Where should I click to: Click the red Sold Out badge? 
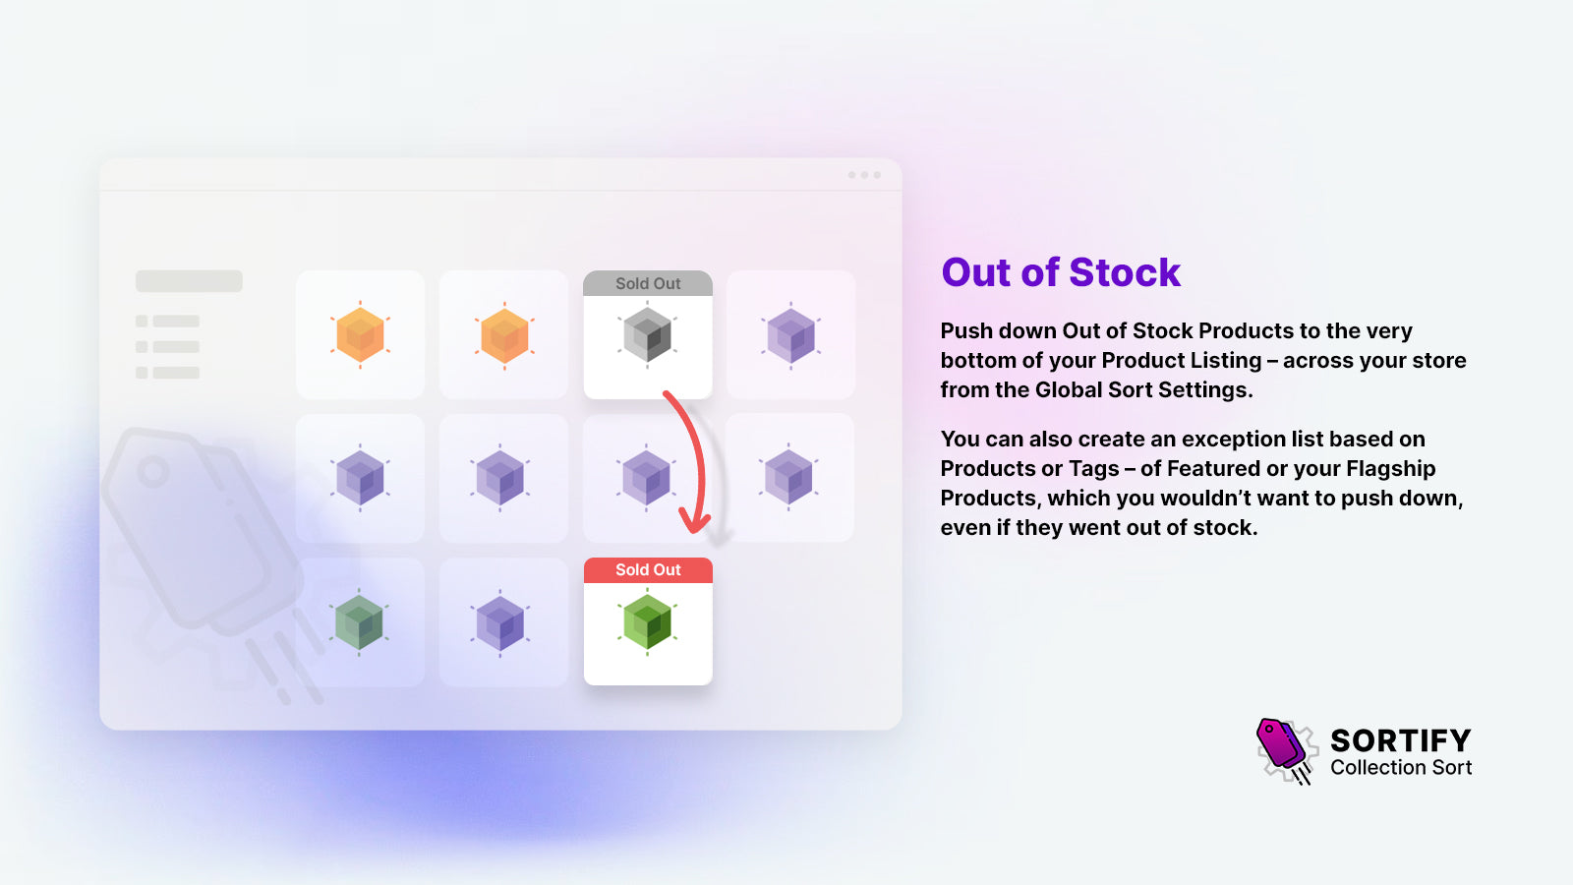pyautogui.click(x=648, y=570)
